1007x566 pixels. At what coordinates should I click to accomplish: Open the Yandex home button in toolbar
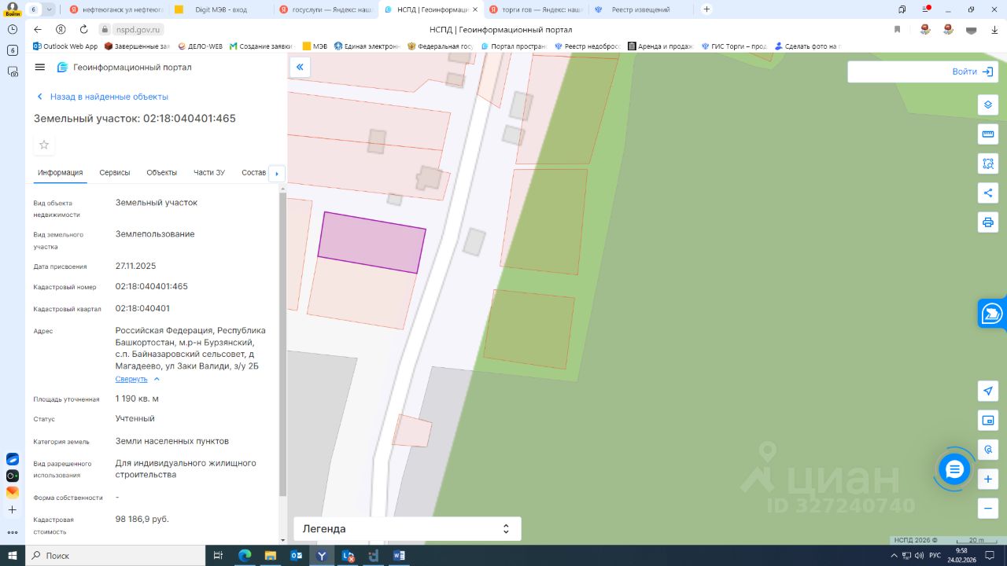pos(61,29)
